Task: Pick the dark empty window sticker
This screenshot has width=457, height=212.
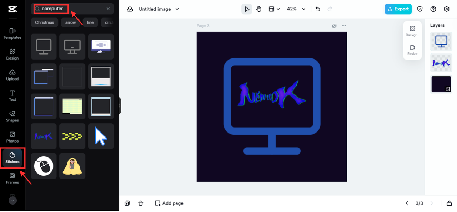Action: [72, 77]
